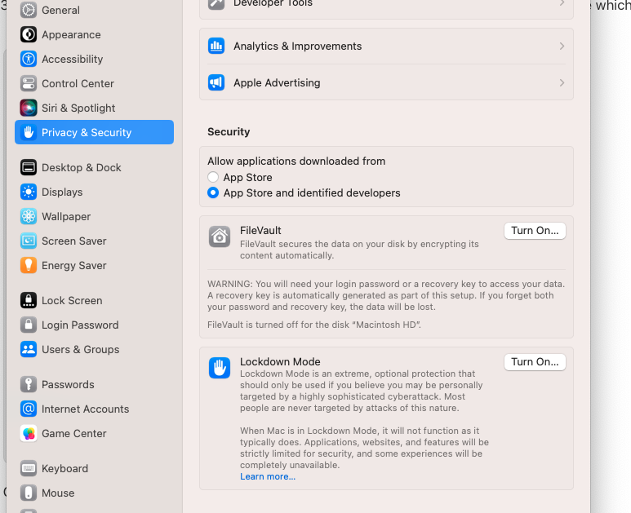Turn on Lockdown Mode
Image resolution: width=631 pixels, height=513 pixels.
pos(535,362)
